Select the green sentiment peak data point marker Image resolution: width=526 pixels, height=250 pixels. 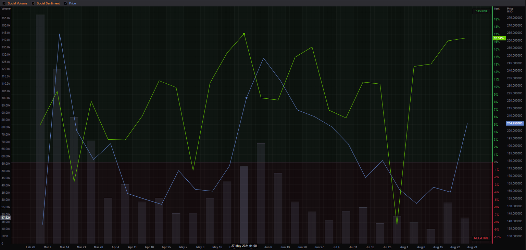(x=244, y=34)
